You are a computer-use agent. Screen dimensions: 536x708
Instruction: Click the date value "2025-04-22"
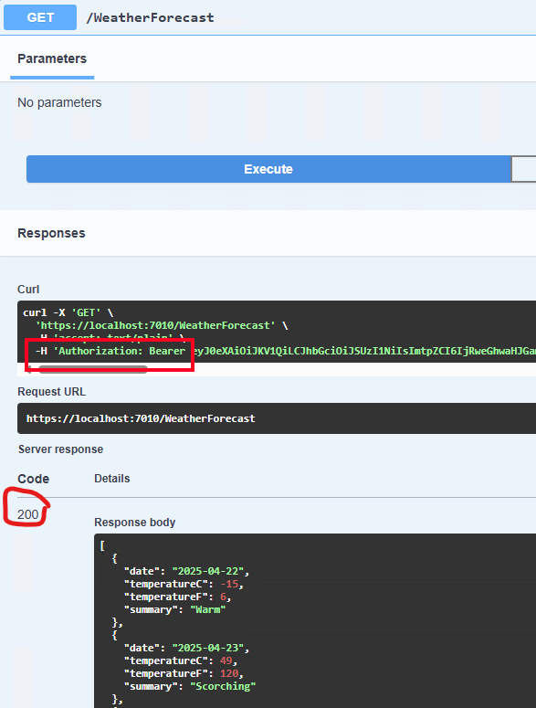[x=208, y=571]
